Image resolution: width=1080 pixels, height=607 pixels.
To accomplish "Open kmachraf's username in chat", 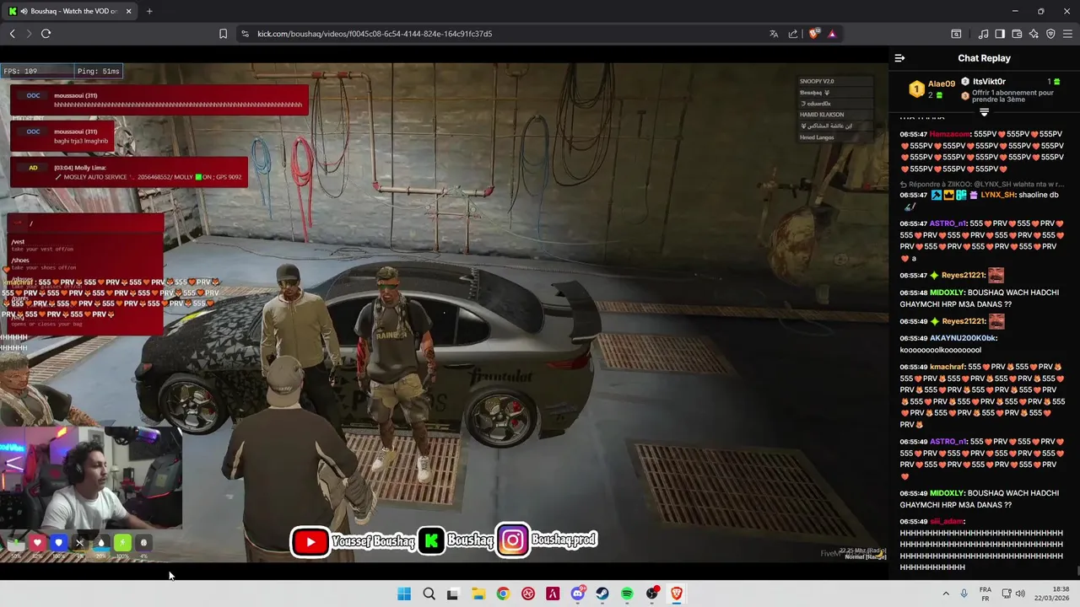I will [948, 367].
